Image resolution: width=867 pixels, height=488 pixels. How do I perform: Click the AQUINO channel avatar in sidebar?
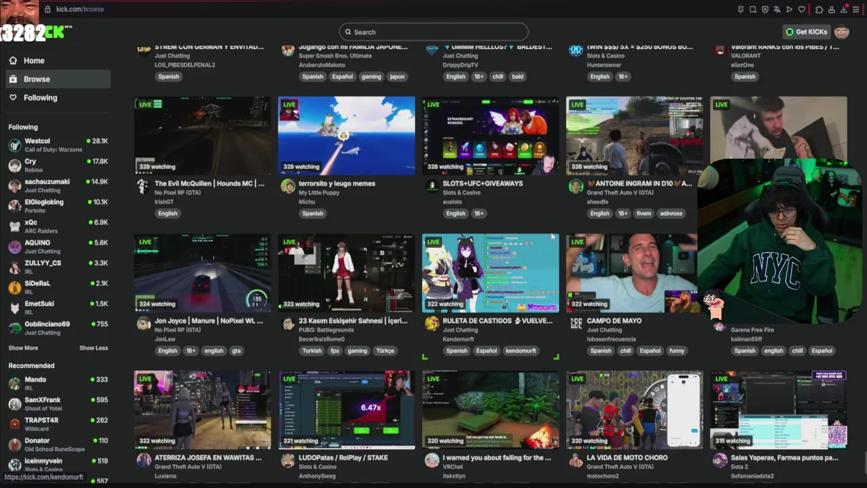click(14, 247)
